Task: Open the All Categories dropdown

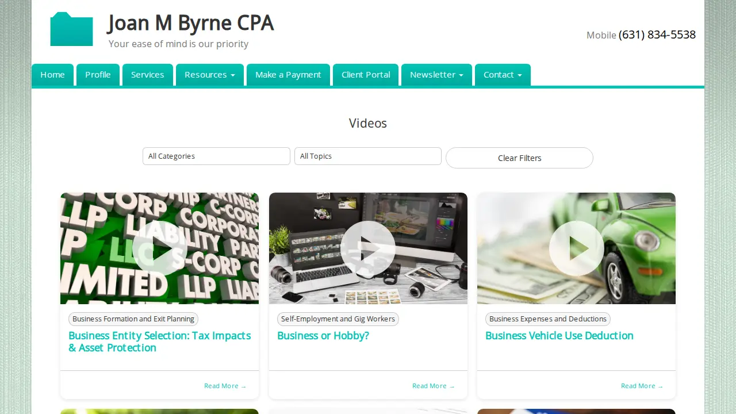Action: [216, 156]
